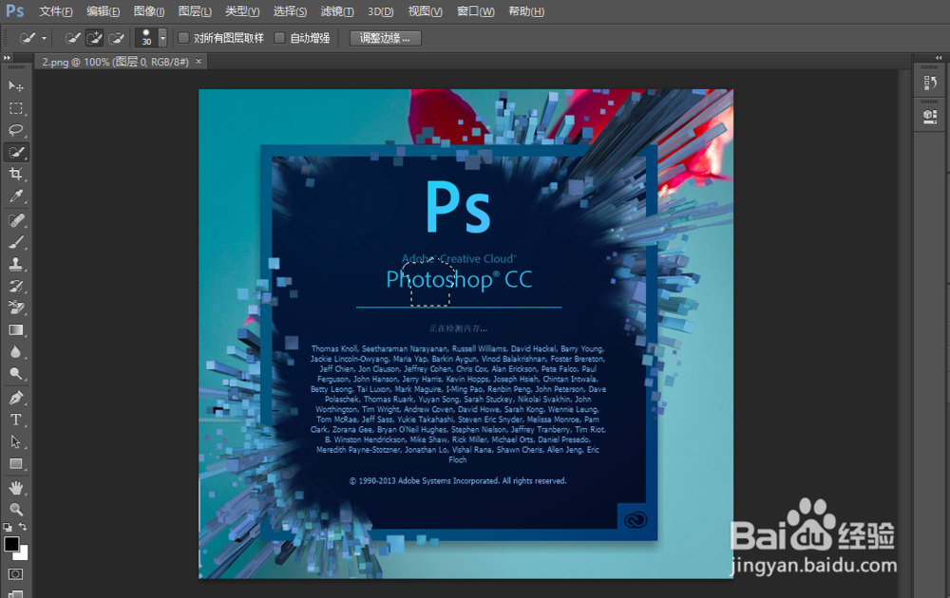Screen dimensions: 950x598
Task: Open the foreground color swatch picker
Action: click(x=12, y=543)
